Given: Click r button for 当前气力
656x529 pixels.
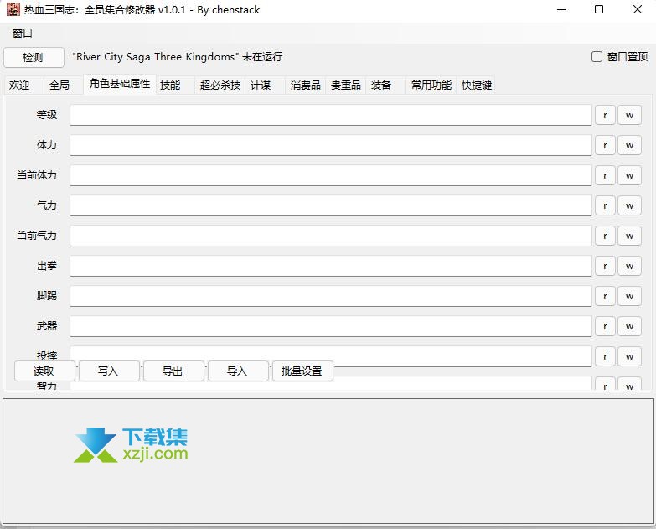Looking at the screenshot, I should (605, 236).
